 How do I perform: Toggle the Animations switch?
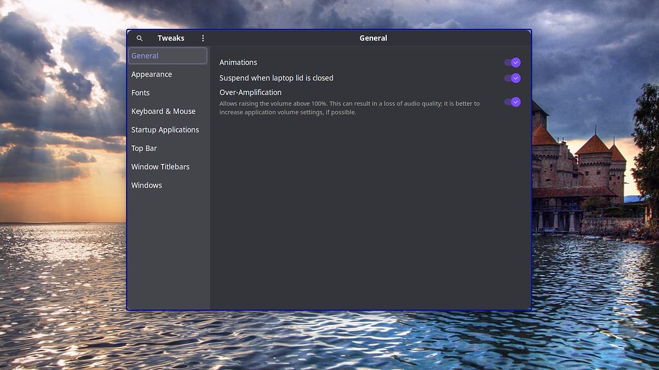[x=514, y=62]
